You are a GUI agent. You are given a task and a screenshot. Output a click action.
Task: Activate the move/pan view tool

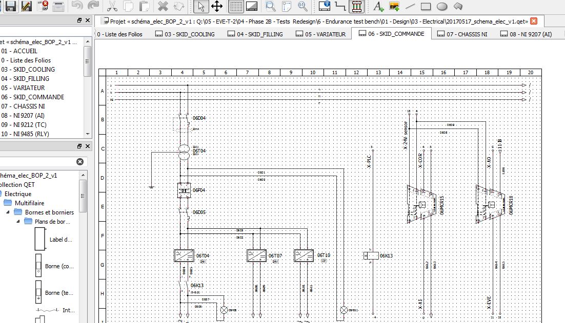pos(217,6)
